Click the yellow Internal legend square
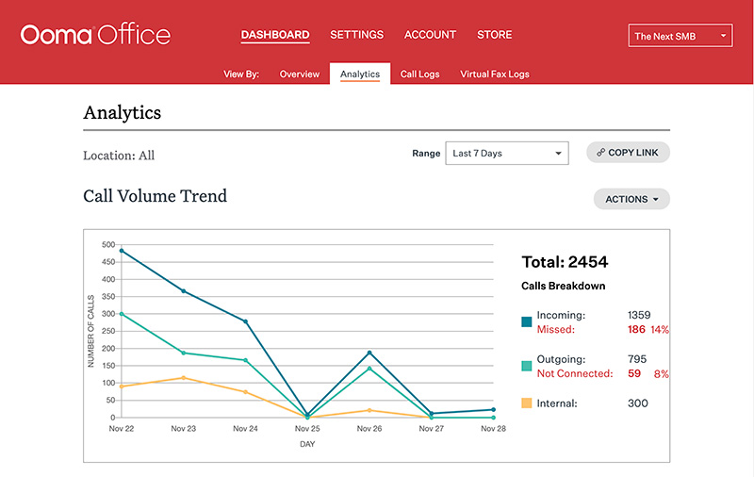The width and height of the screenshot is (754, 477). pos(526,403)
